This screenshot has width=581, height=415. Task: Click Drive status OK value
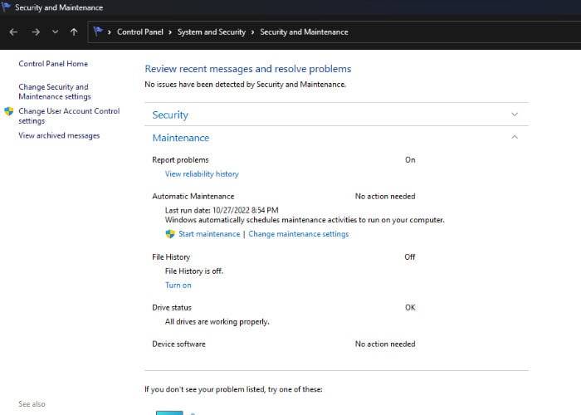[x=410, y=308]
